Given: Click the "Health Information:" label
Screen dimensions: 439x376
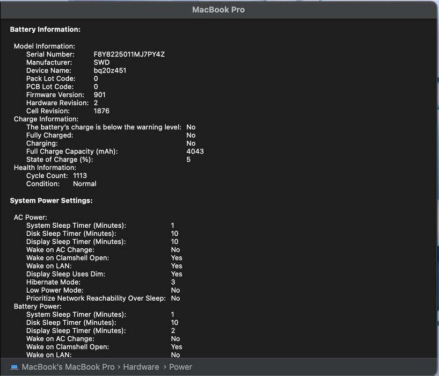Looking at the screenshot, I should (45, 168).
